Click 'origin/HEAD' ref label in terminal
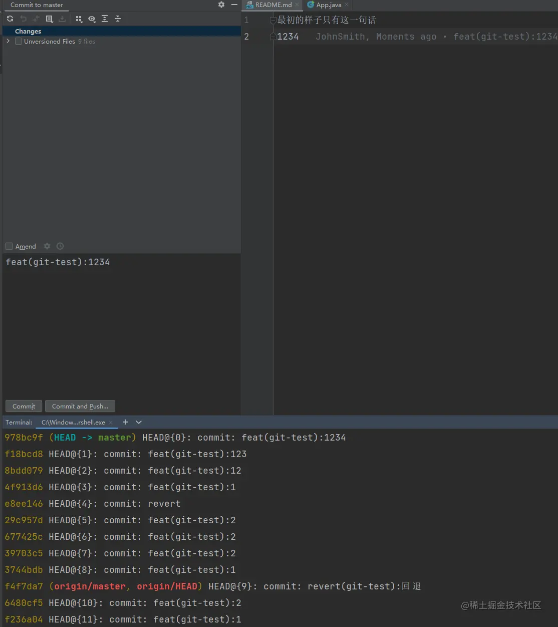558x627 pixels. coord(167,586)
